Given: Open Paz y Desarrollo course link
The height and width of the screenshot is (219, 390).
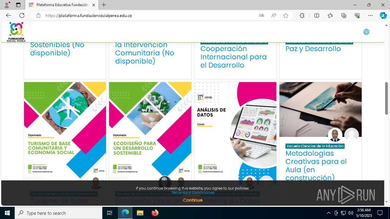Looking at the screenshot, I should pos(313,49).
